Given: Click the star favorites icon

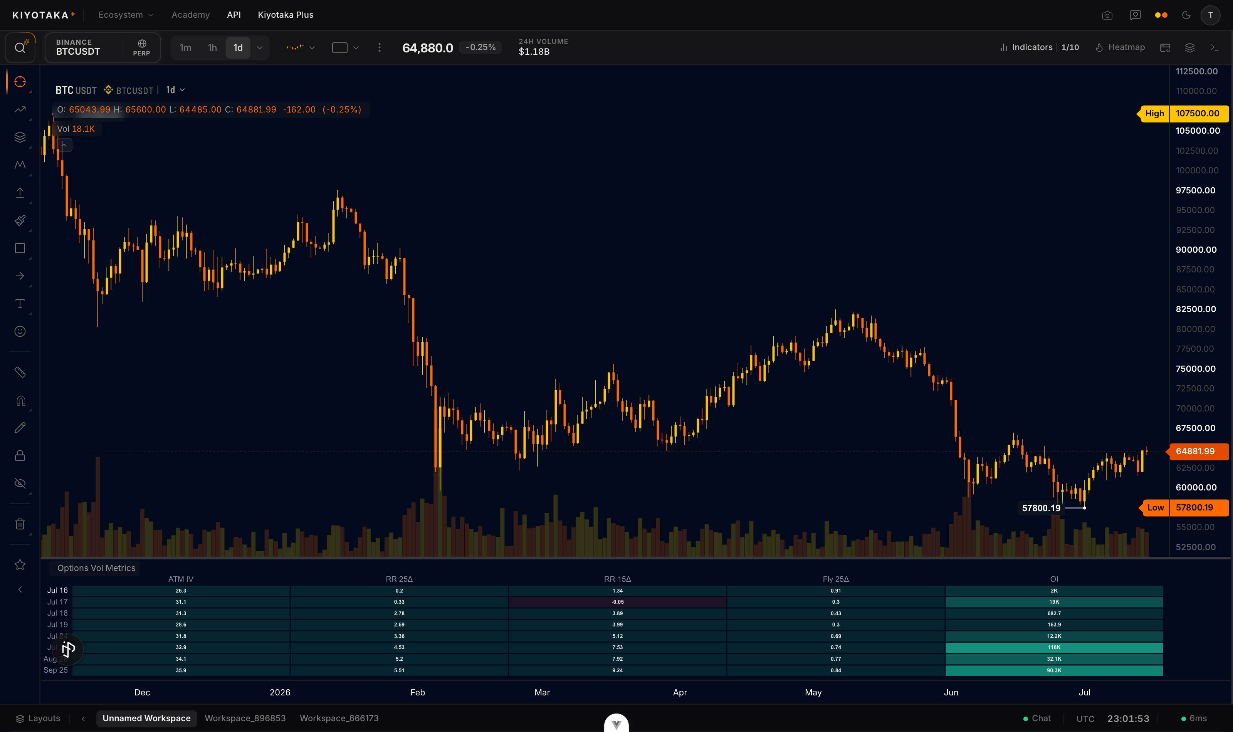Looking at the screenshot, I should [x=20, y=565].
